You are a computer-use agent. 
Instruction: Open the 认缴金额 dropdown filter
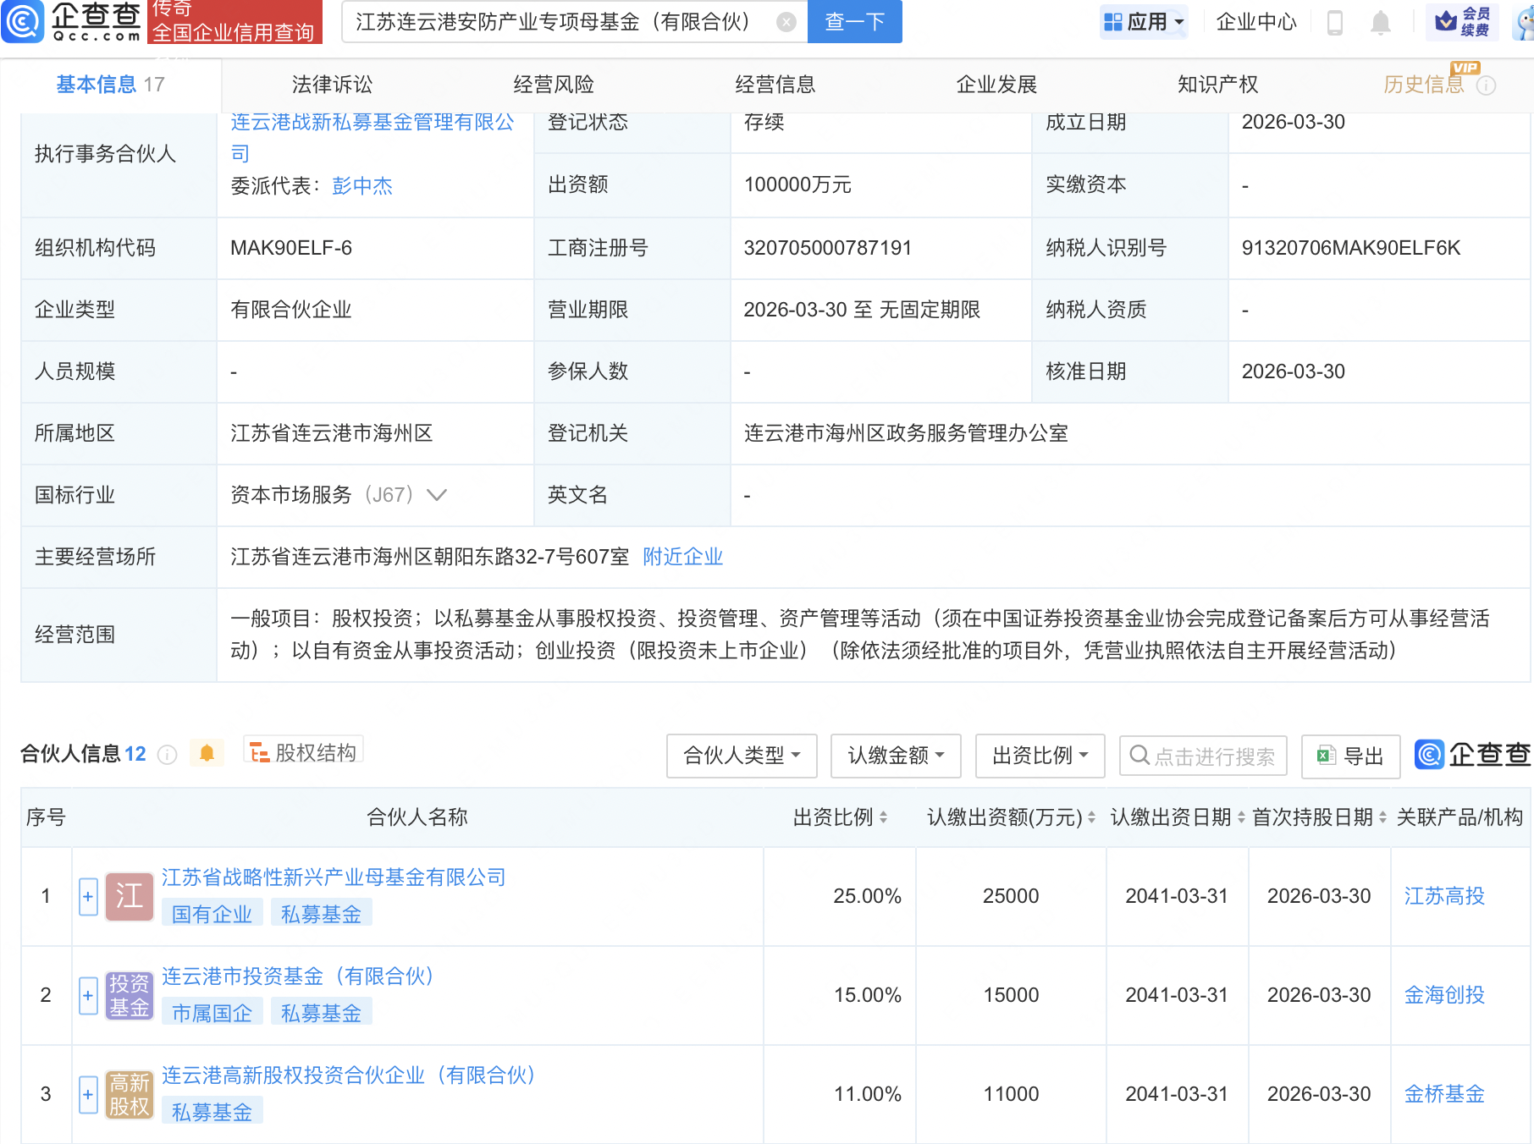896,756
